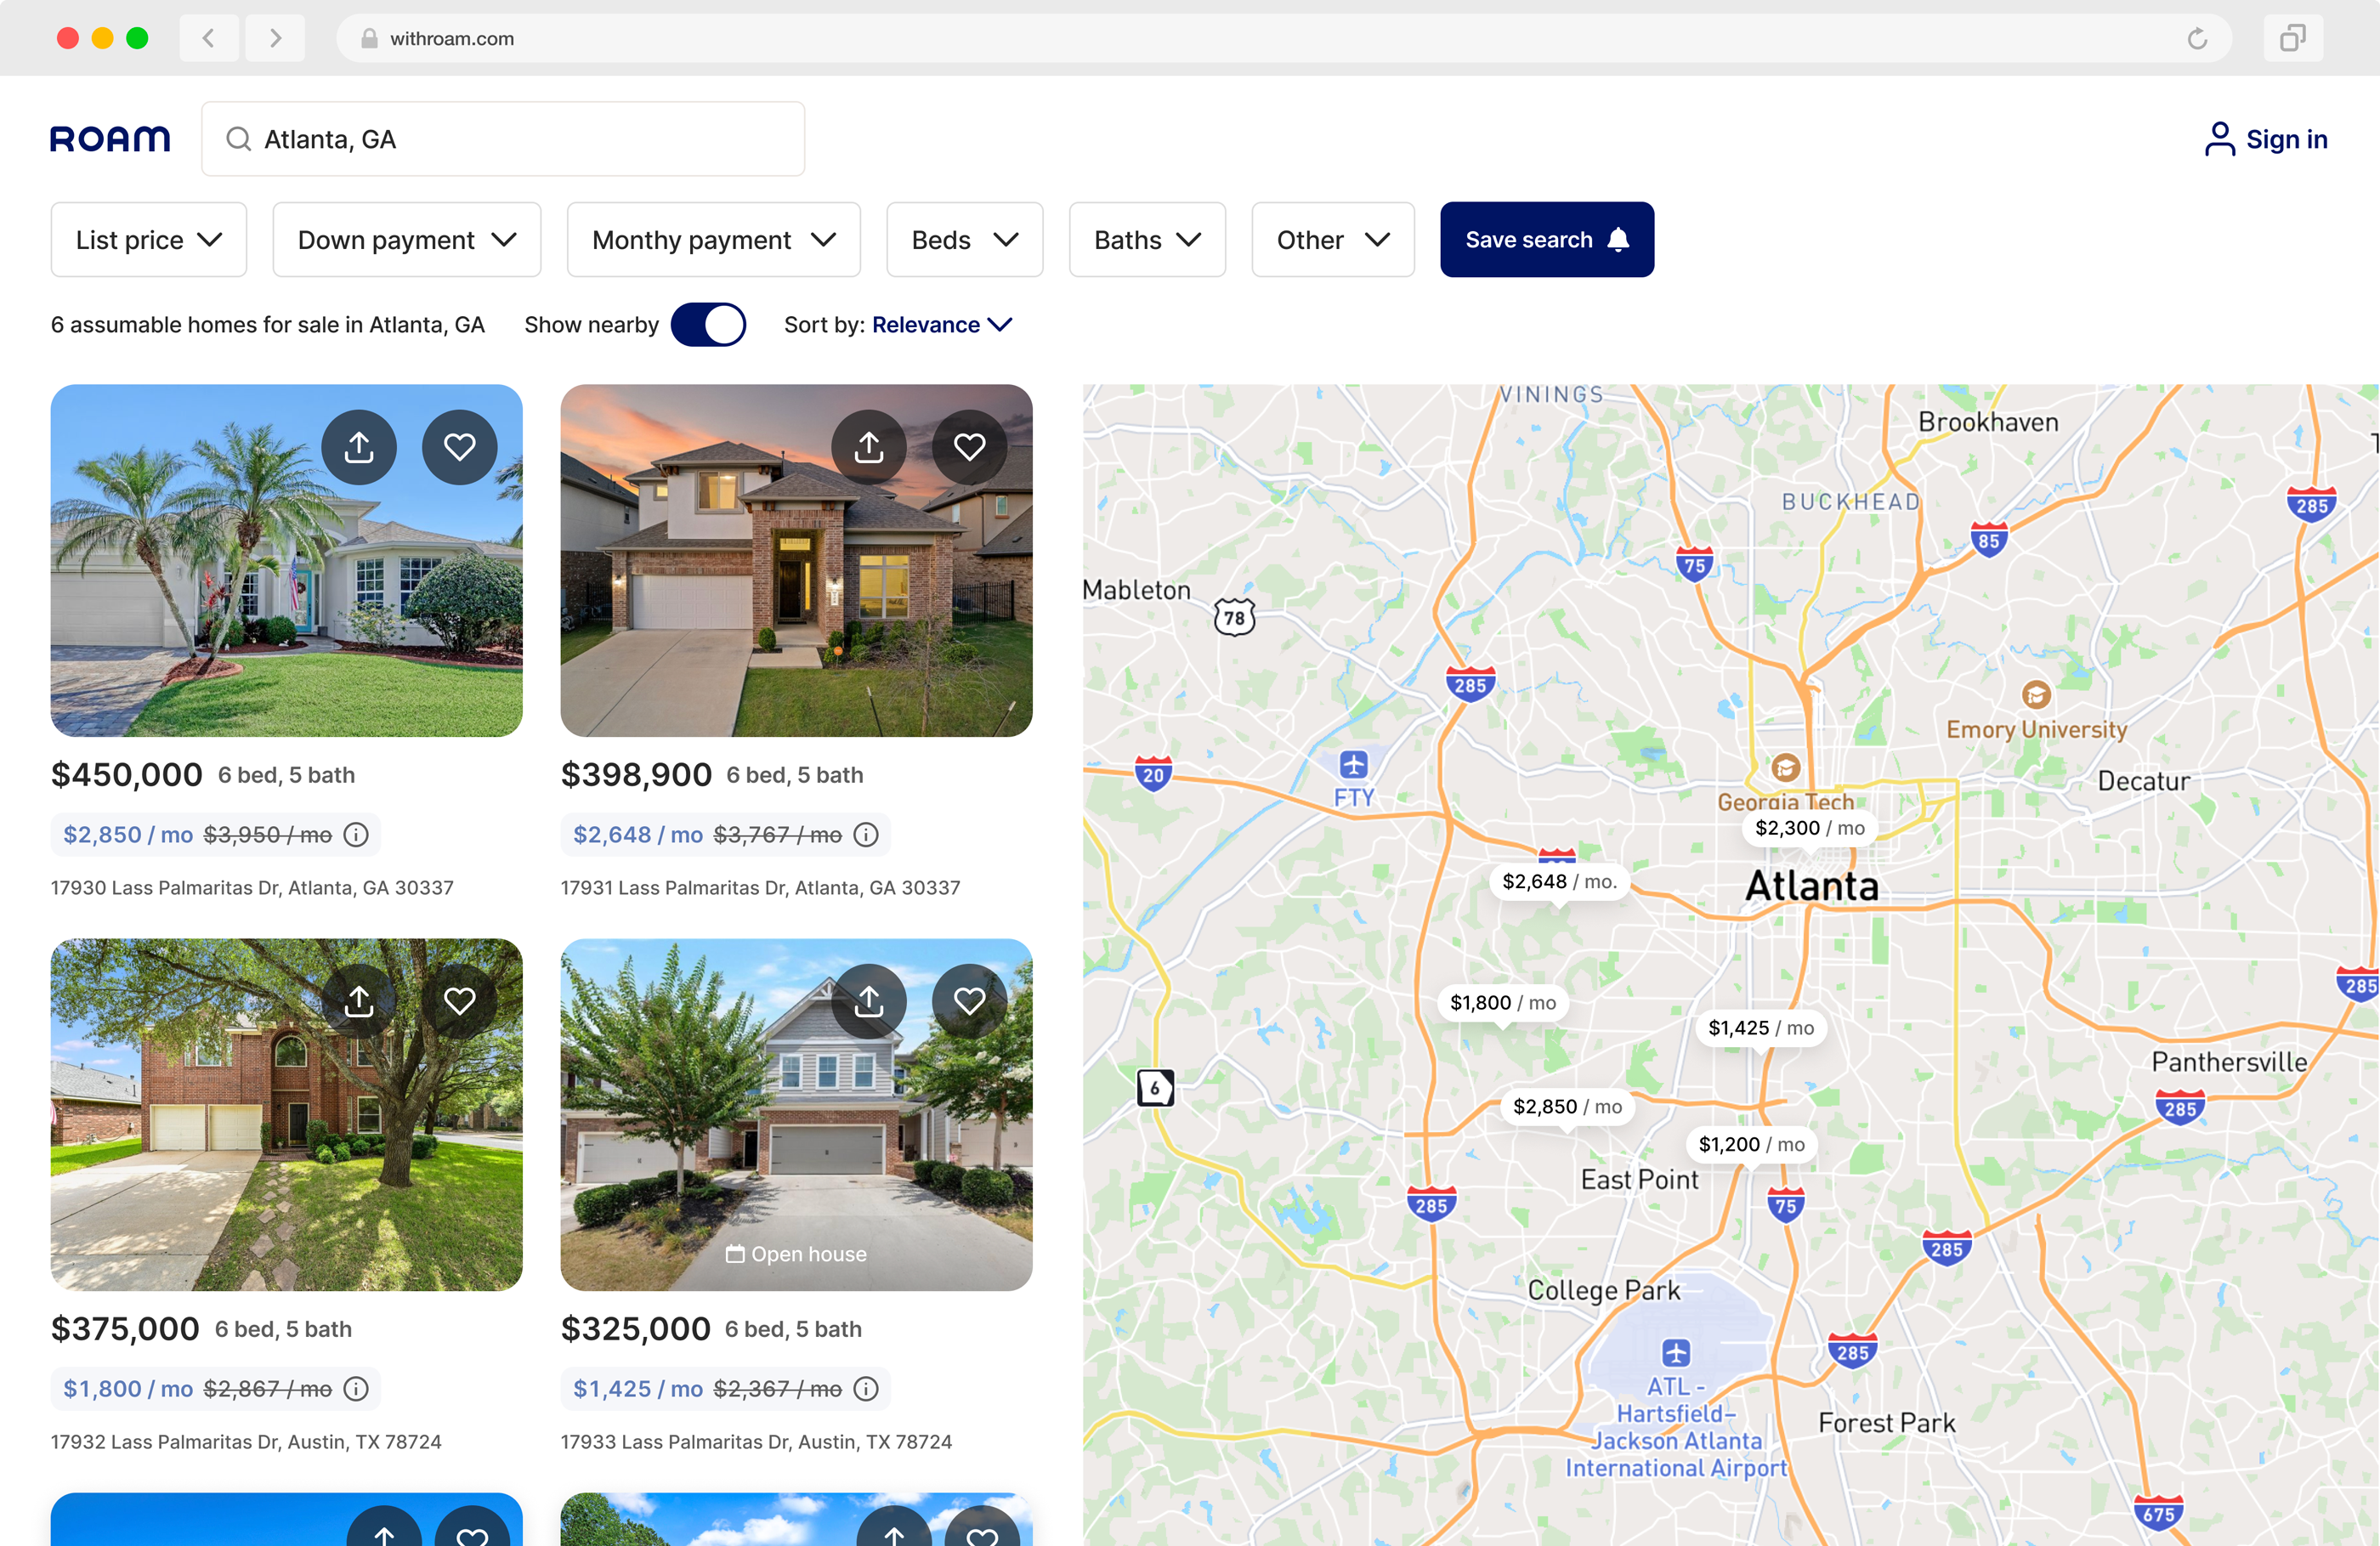Click info icon beside $1,425 / mo payment
Image resolution: width=2380 pixels, height=1546 pixels.
[866, 1389]
